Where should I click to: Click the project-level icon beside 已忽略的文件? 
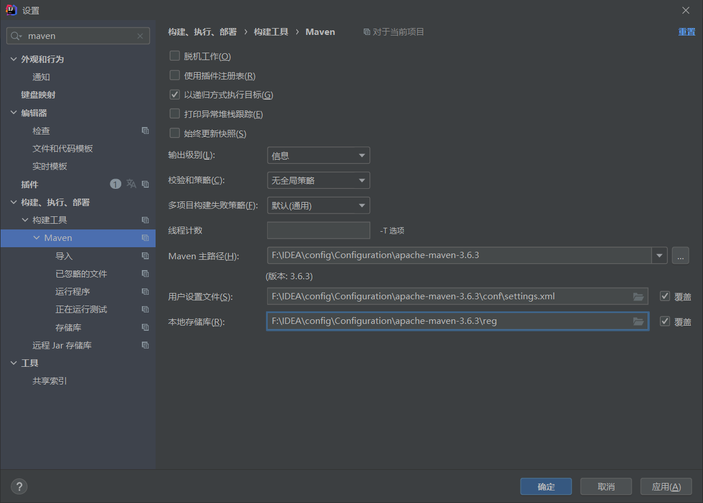pyautogui.click(x=145, y=274)
